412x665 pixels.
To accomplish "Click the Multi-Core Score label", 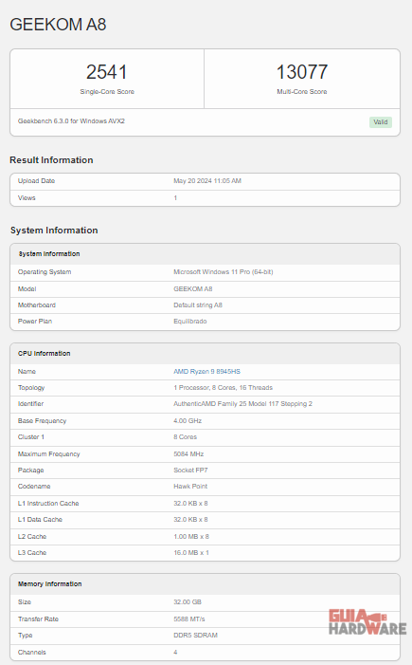I will point(302,92).
